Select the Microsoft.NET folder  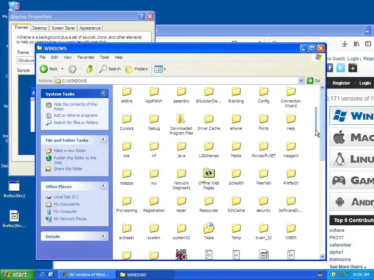(x=264, y=150)
